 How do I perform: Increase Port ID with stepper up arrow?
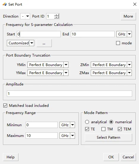click(x=57, y=15)
